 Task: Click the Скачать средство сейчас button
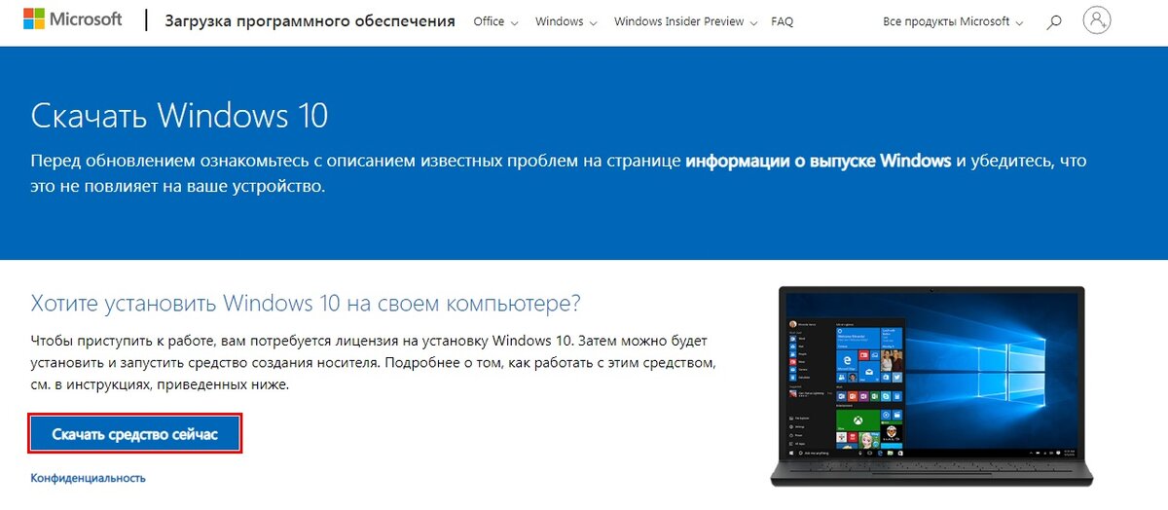[x=135, y=434]
